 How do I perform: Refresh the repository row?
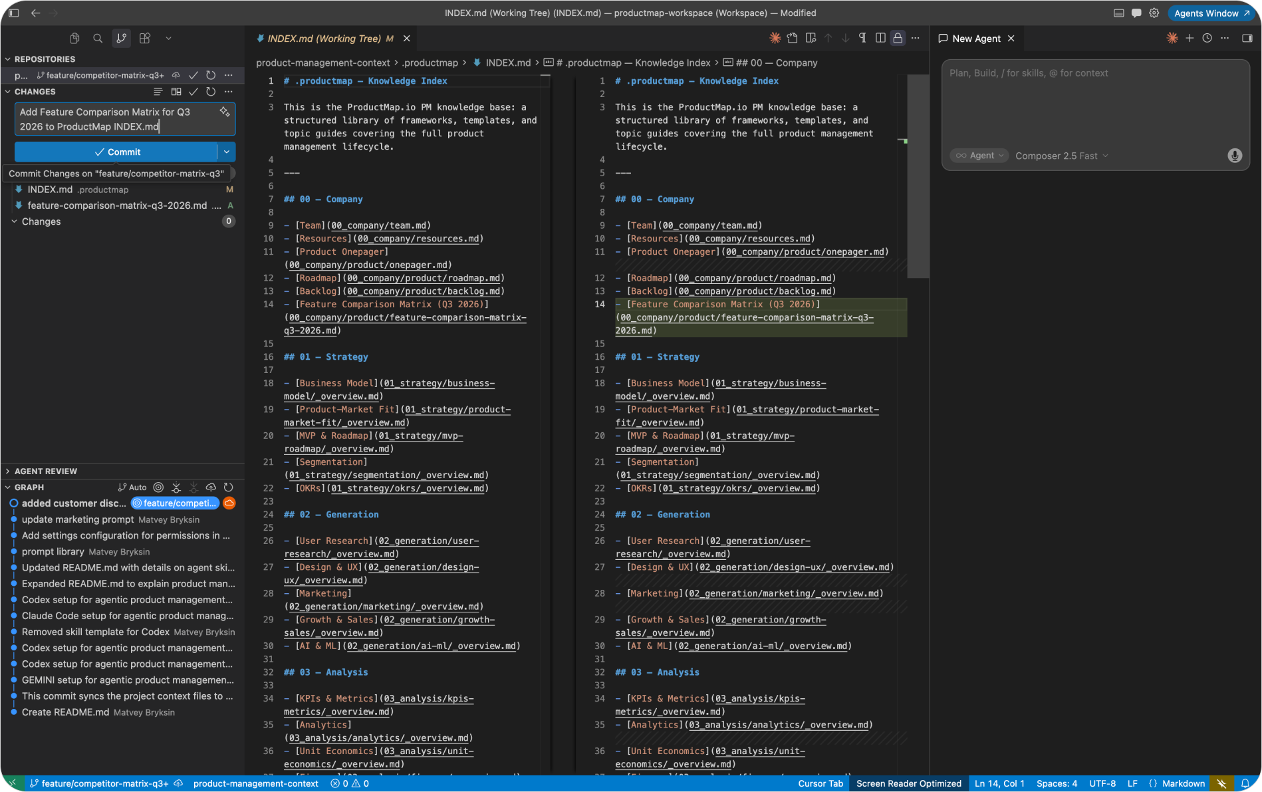pos(211,75)
